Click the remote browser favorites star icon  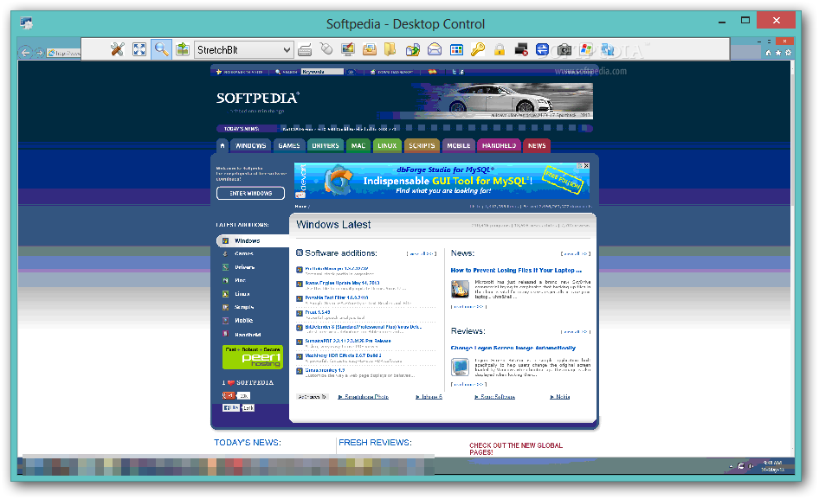tap(778, 53)
